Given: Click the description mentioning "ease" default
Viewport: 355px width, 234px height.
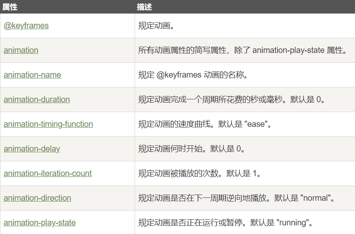Looking at the screenshot, I should click(205, 124).
